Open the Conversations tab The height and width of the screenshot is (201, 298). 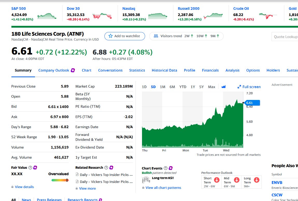coord(110,70)
